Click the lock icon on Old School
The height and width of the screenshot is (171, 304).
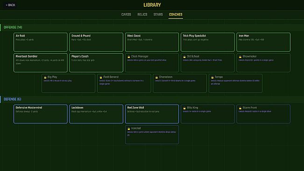(184, 57)
